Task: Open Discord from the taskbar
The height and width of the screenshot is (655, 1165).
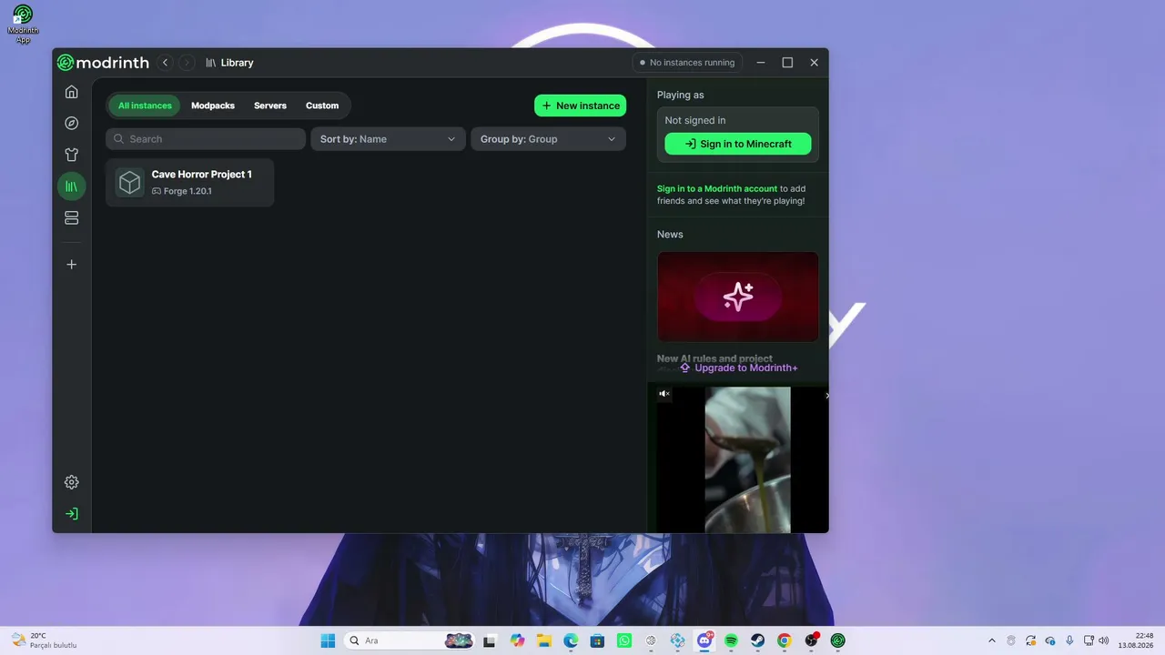Action: (x=704, y=640)
